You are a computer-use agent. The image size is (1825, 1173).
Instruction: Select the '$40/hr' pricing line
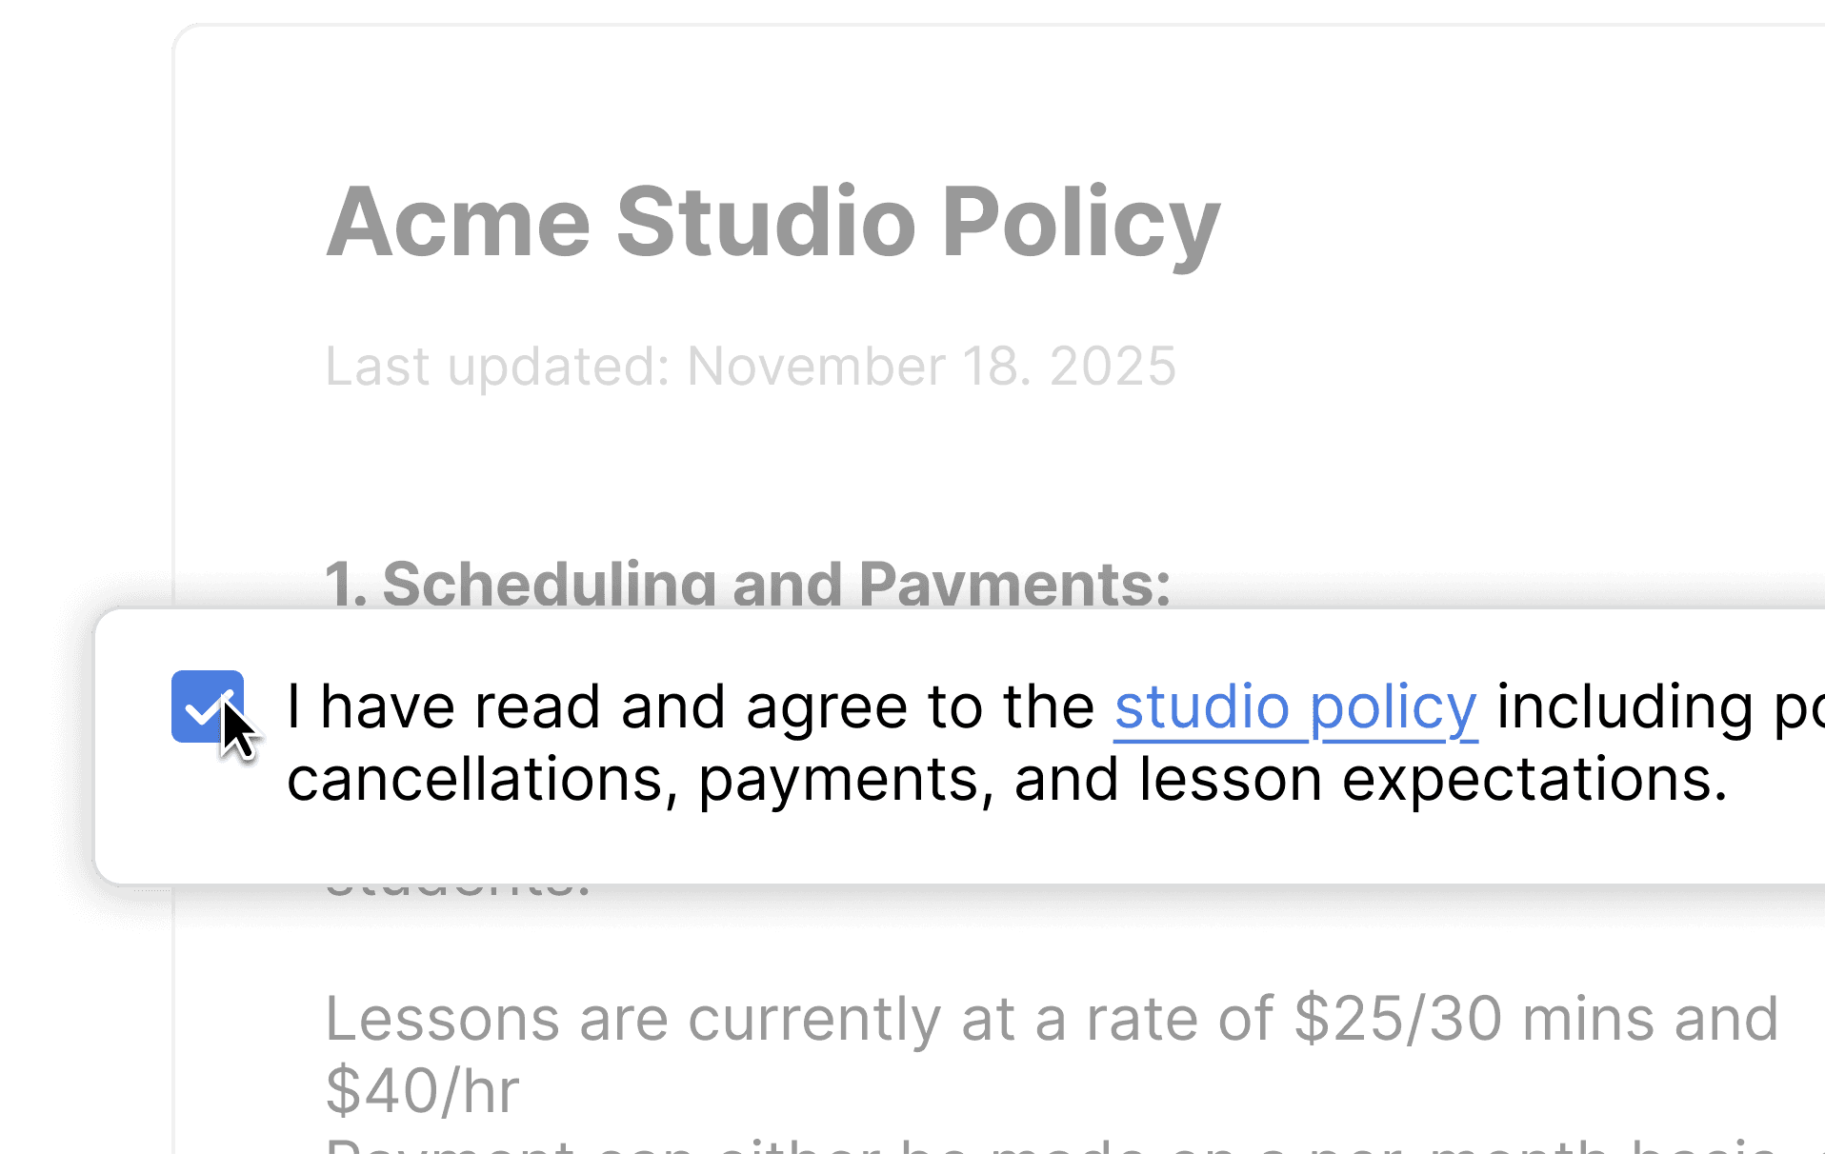click(422, 1090)
